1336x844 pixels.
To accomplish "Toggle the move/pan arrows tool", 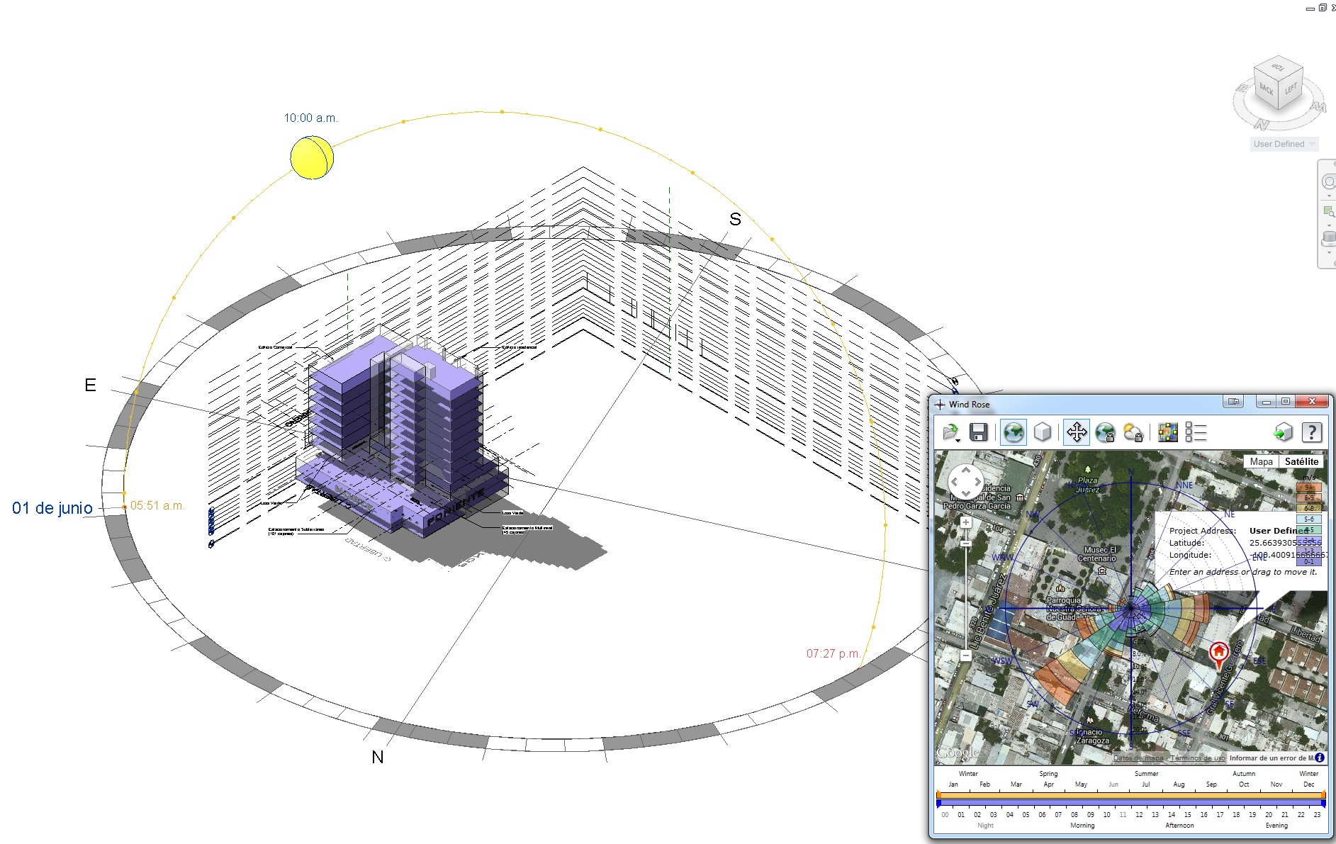I will 1077,432.
